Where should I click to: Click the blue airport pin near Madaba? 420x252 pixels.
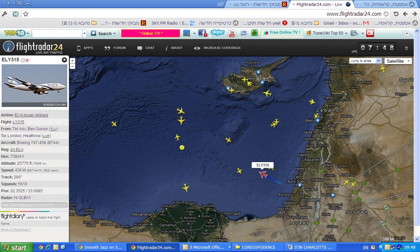333,195
